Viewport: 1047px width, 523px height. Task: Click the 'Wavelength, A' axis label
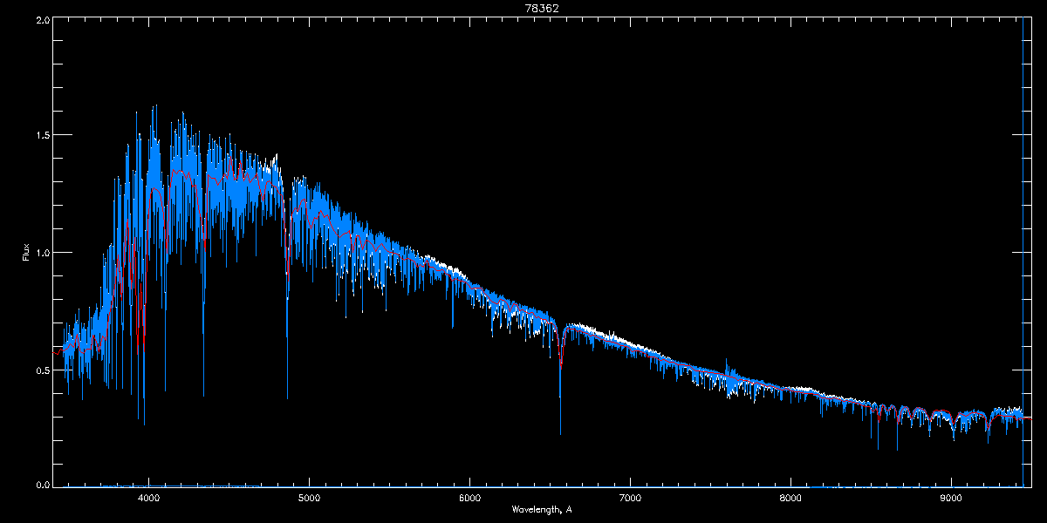542,509
